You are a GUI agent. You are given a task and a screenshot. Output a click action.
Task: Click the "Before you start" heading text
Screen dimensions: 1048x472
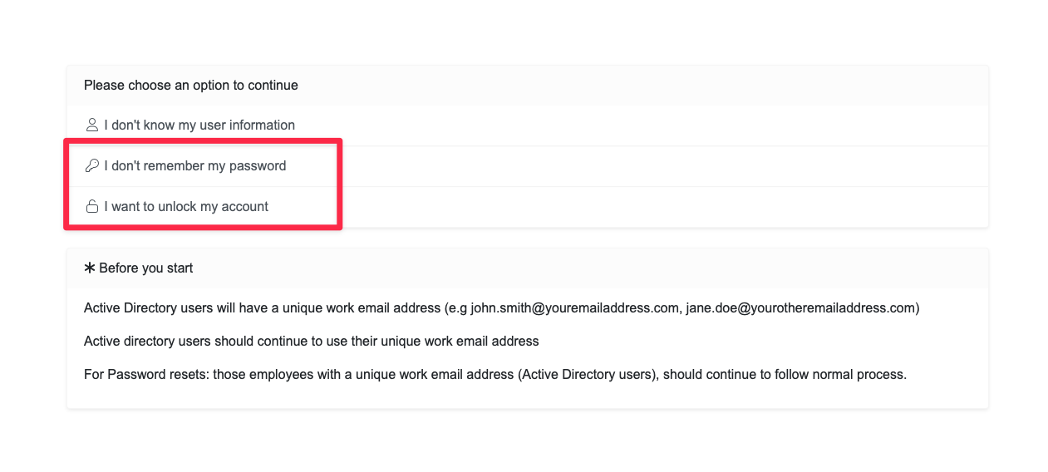coord(146,268)
